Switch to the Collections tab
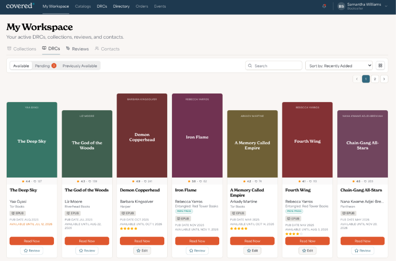Image resolution: width=396 pixels, height=261 pixels. click(21, 49)
